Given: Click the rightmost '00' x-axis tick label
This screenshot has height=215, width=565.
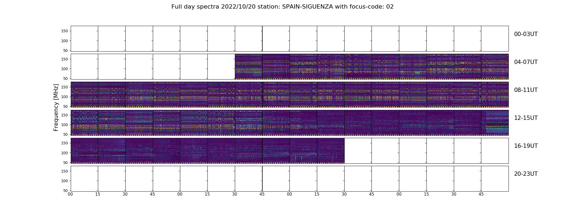Looking at the screenshot, I should click(x=399, y=194).
